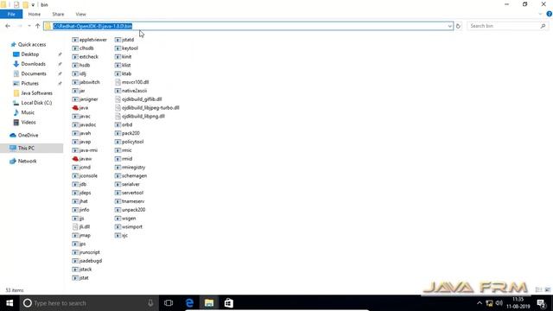
Task: Click the taskbar search box
Action: coord(89,303)
